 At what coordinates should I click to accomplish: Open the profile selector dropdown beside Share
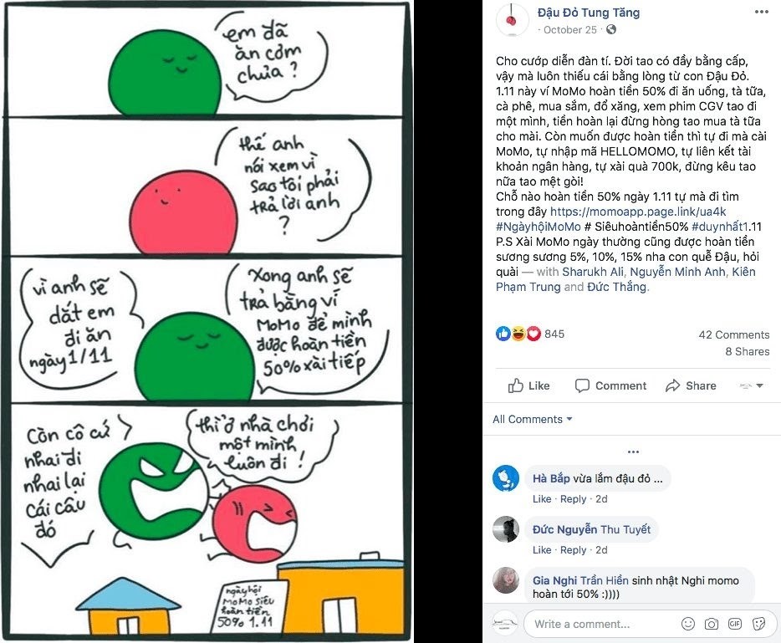(x=751, y=385)
